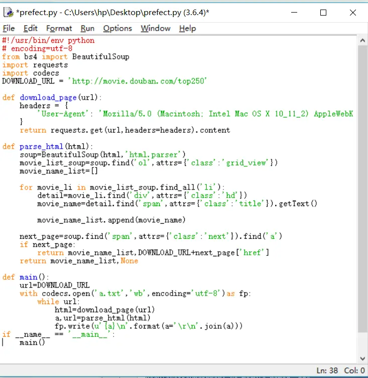Click 'a,url=parse_html(html)' line
The height and width of the screenshot is (378, 368).
click(x=102, y=318)
